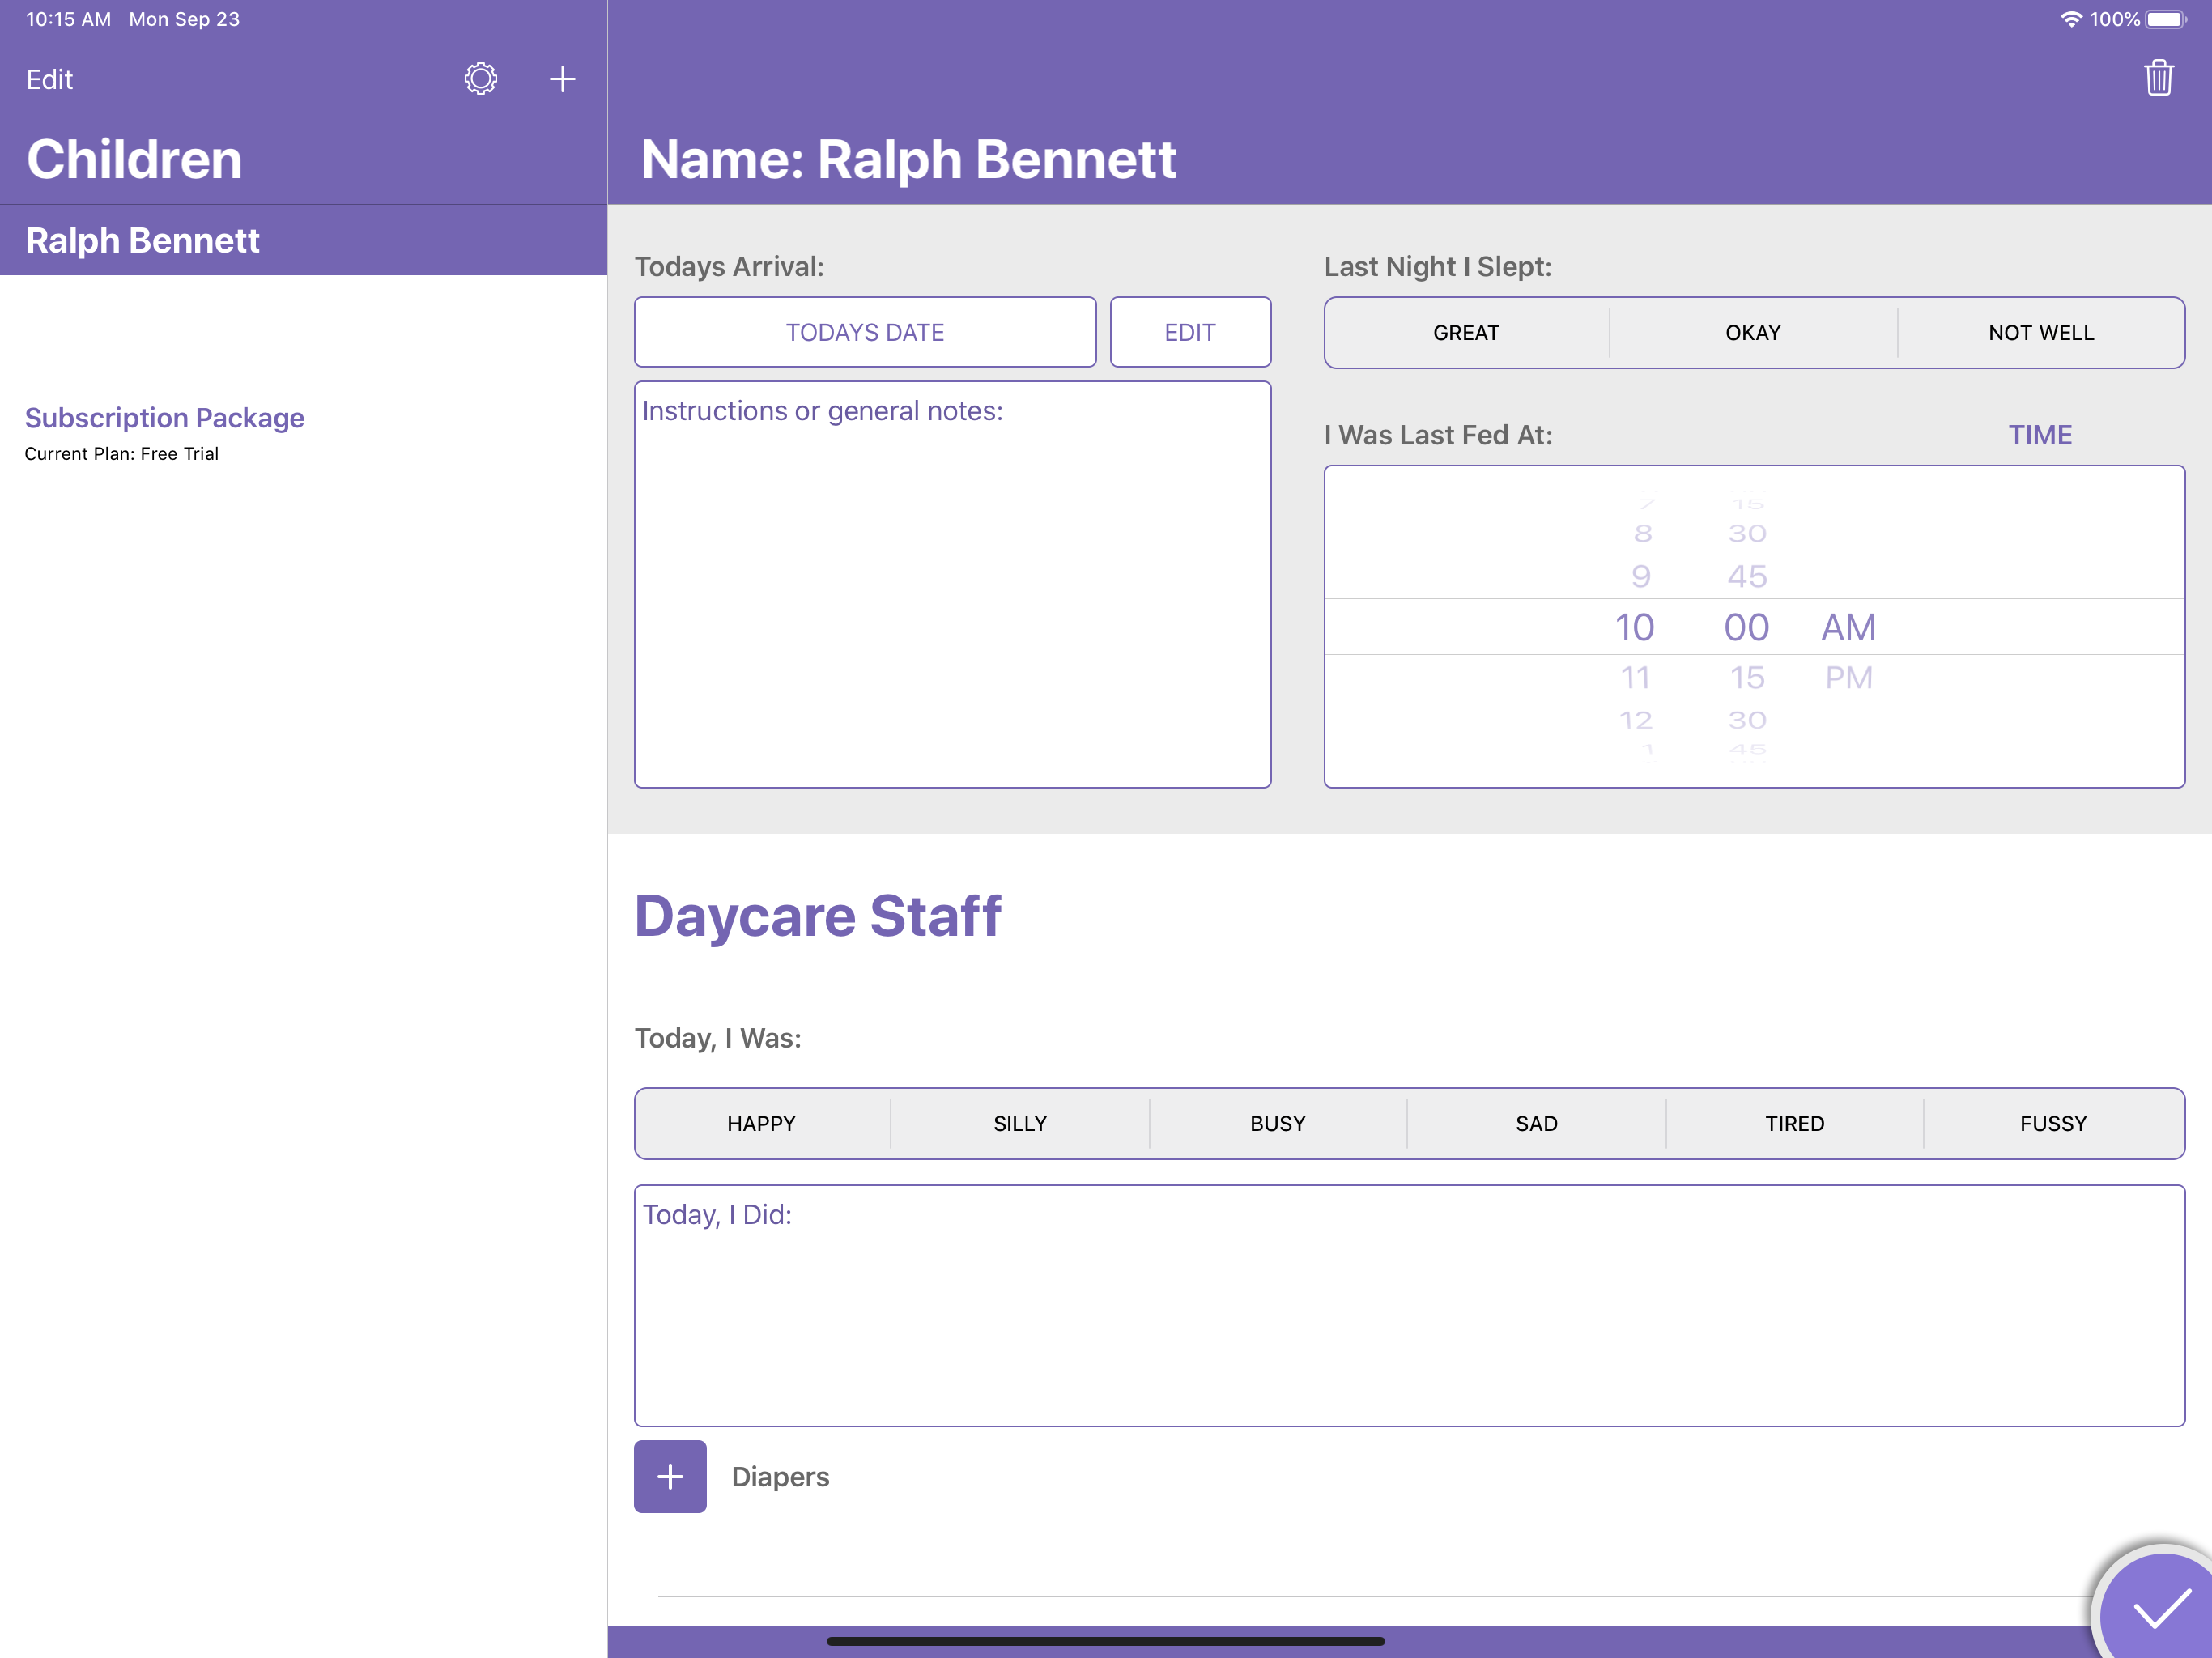2212x1658 pixels.
Task: Pick hour 11 in the time picker
Action: click(x=1635, y=677)
